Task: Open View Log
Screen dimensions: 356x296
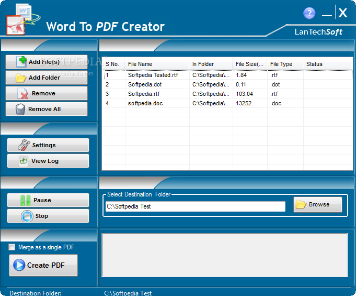Action: pos(48,161)
